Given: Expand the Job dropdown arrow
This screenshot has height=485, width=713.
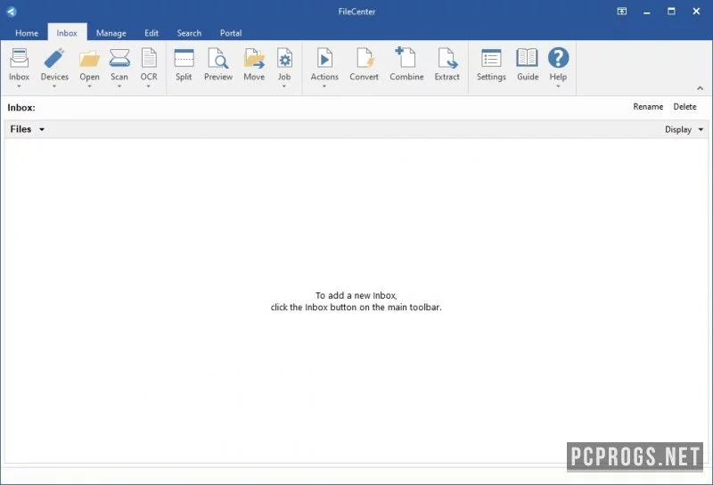Looking at the screenshot, I should [284, 86].
